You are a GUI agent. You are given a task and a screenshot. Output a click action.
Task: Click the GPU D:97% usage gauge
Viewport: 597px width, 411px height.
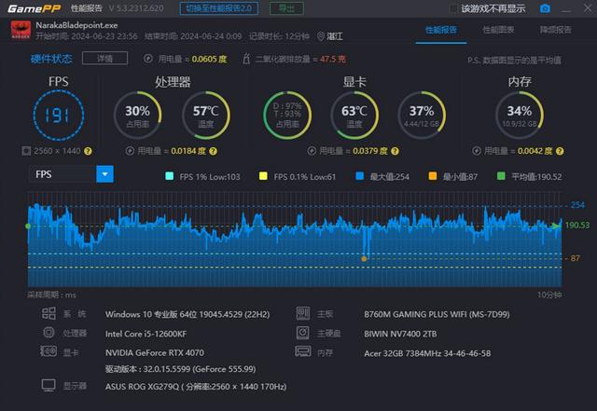tap(287, 115)
